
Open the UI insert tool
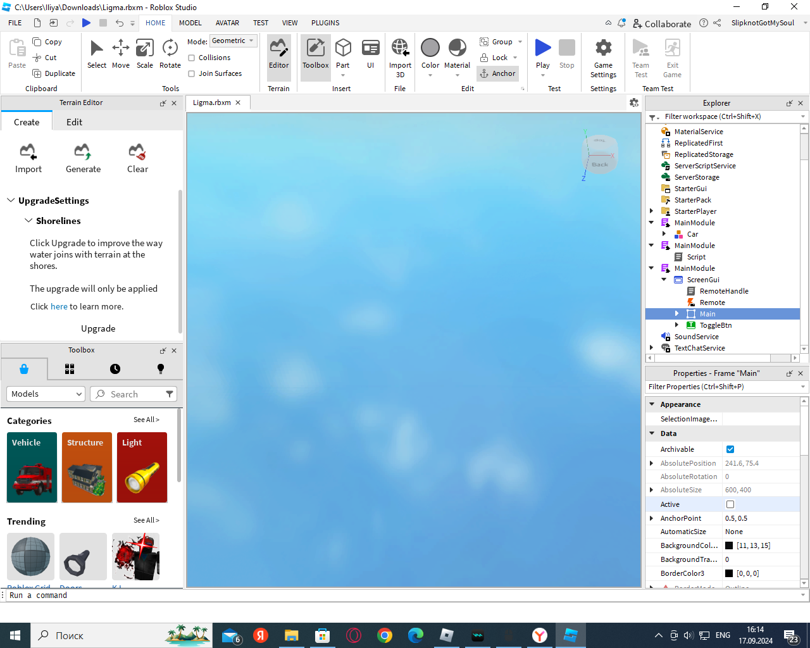click(x=370, y=54)
